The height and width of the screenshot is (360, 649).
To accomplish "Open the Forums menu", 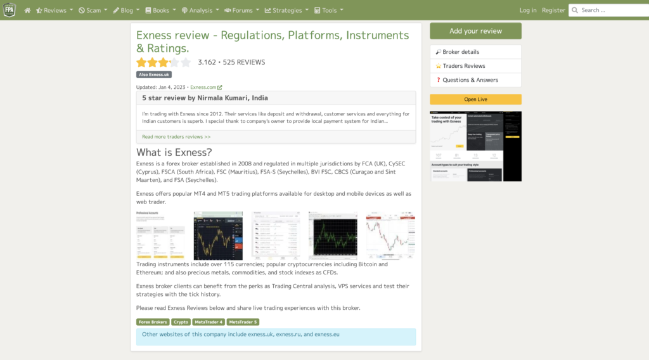I will click(x=241, y=10).
